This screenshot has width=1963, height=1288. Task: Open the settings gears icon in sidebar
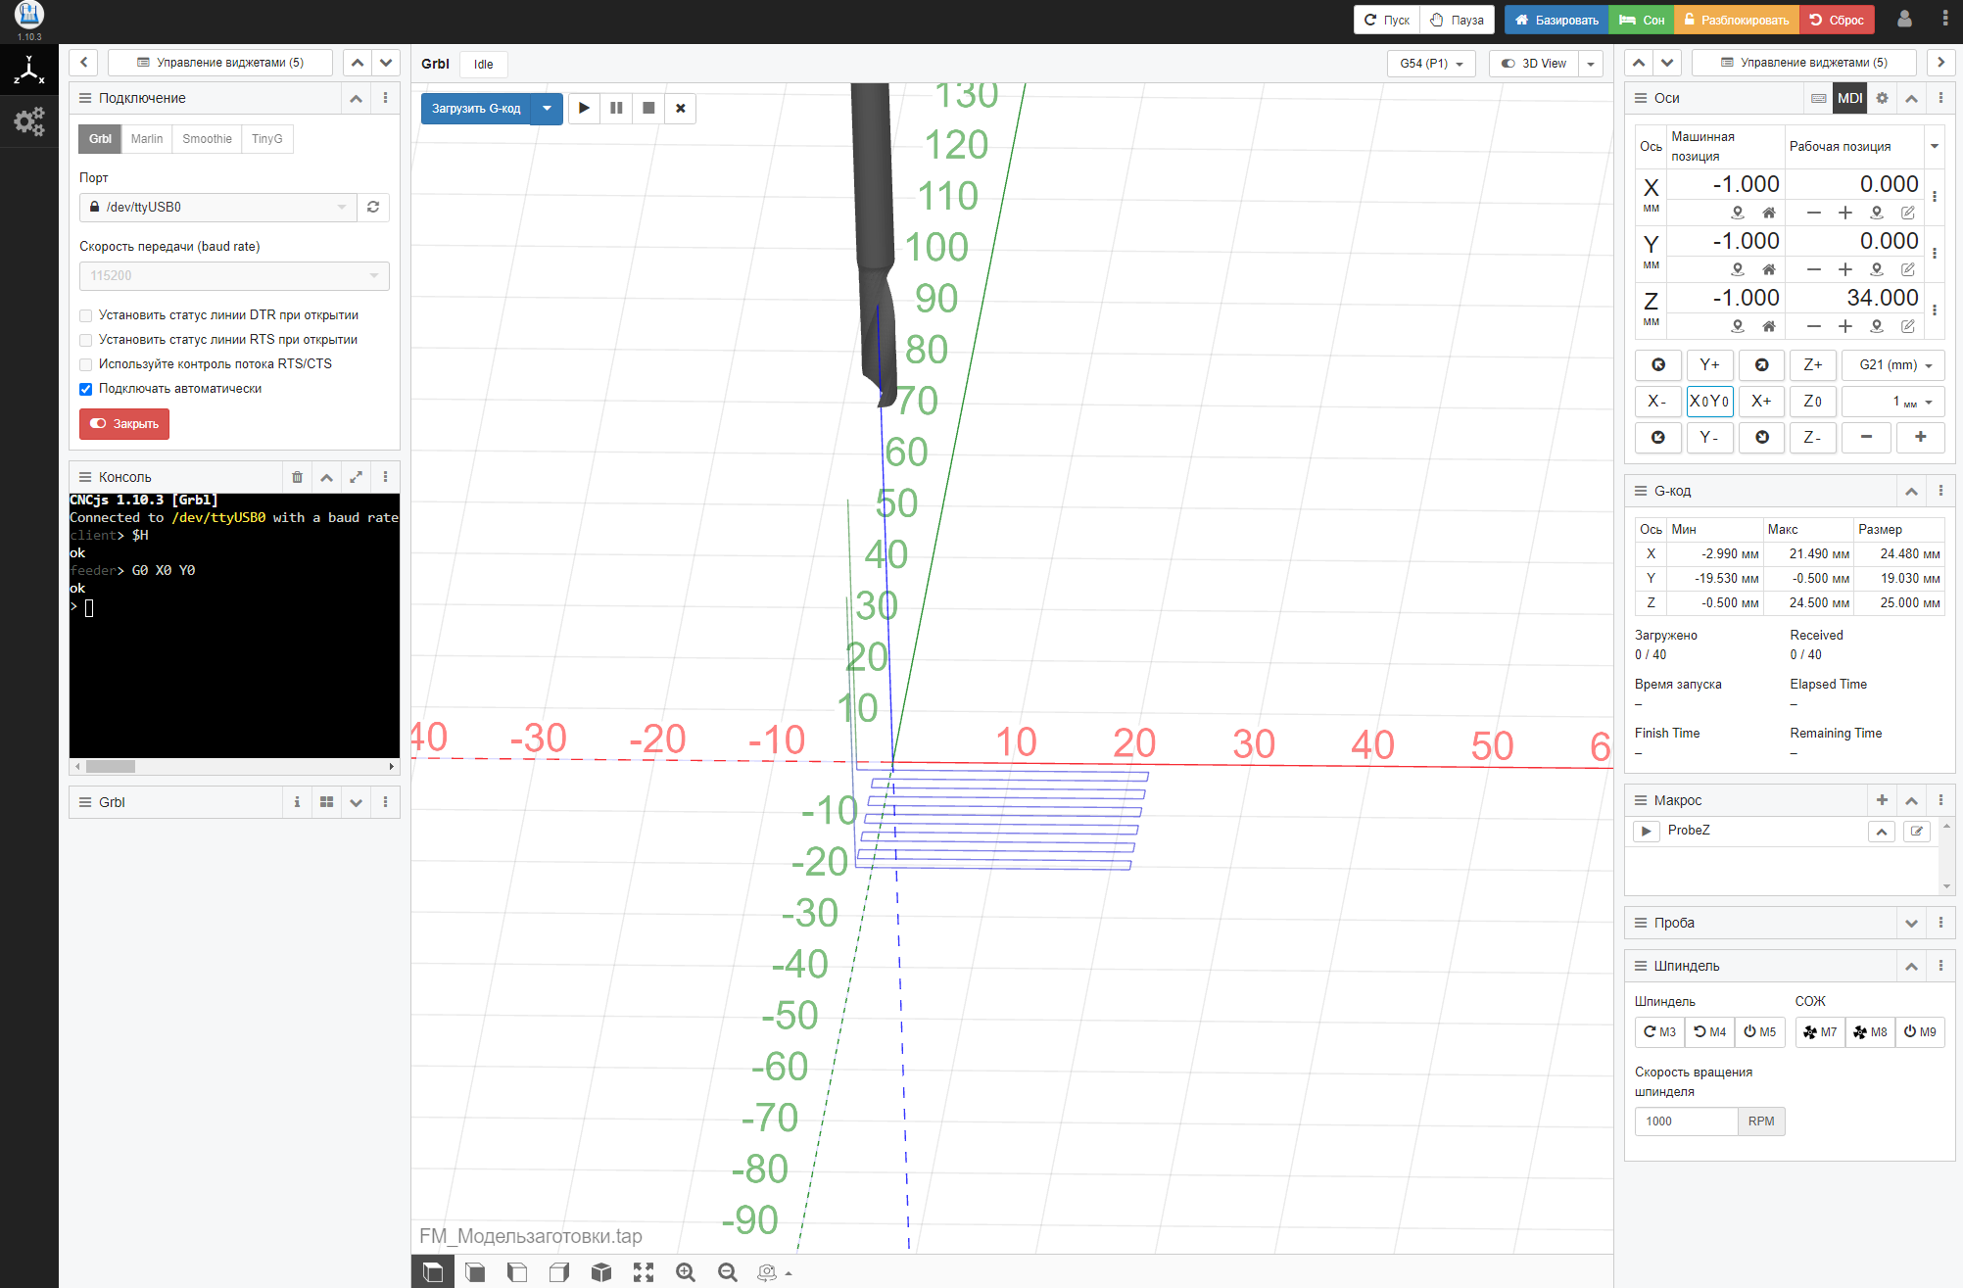point(28,121)
